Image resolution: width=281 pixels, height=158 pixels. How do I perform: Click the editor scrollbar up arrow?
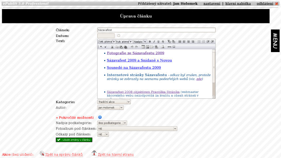[x=214, y=51]
